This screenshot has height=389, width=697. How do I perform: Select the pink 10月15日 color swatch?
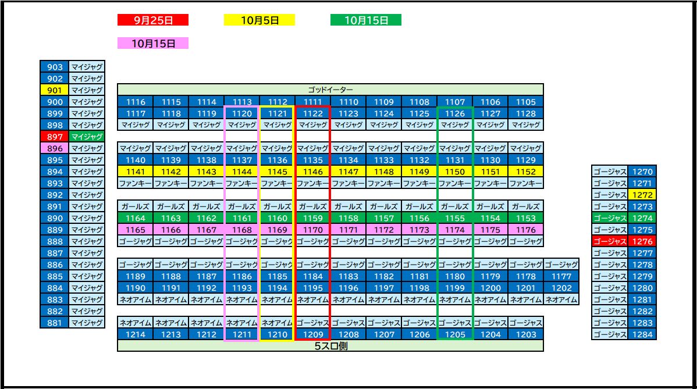tap(152, 43)
